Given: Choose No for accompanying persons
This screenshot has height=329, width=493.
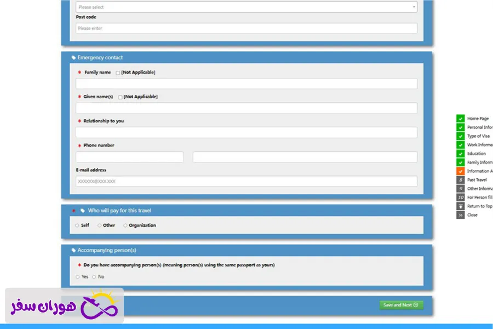Looking at the screenshot, I should [94, 277].
